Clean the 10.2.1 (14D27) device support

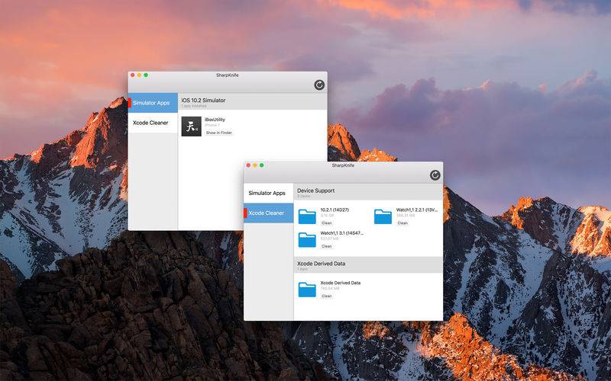327,223
